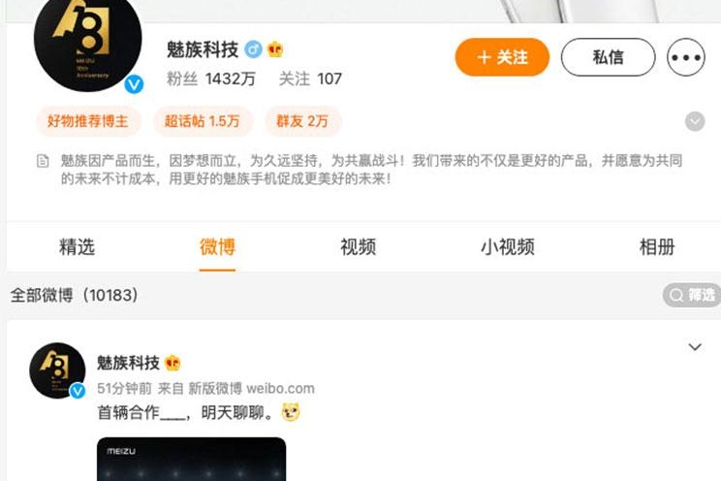721x481 pixels.
Task: Expand the profile info with the gray chevron
Action: 695,121
